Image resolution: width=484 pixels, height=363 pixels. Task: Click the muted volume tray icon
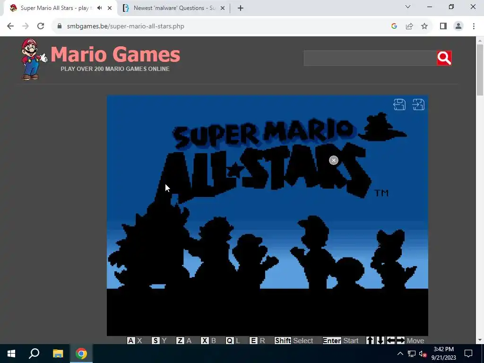coord(423,354)
